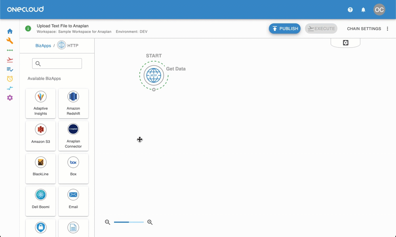This screenshot has height=237, width=396.
Task: Open the green chain nodes sidebar icon
Action: tap(10, 50)
